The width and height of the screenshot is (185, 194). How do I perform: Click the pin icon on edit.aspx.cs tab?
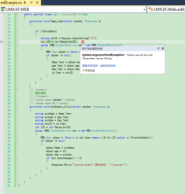(31, 2)
